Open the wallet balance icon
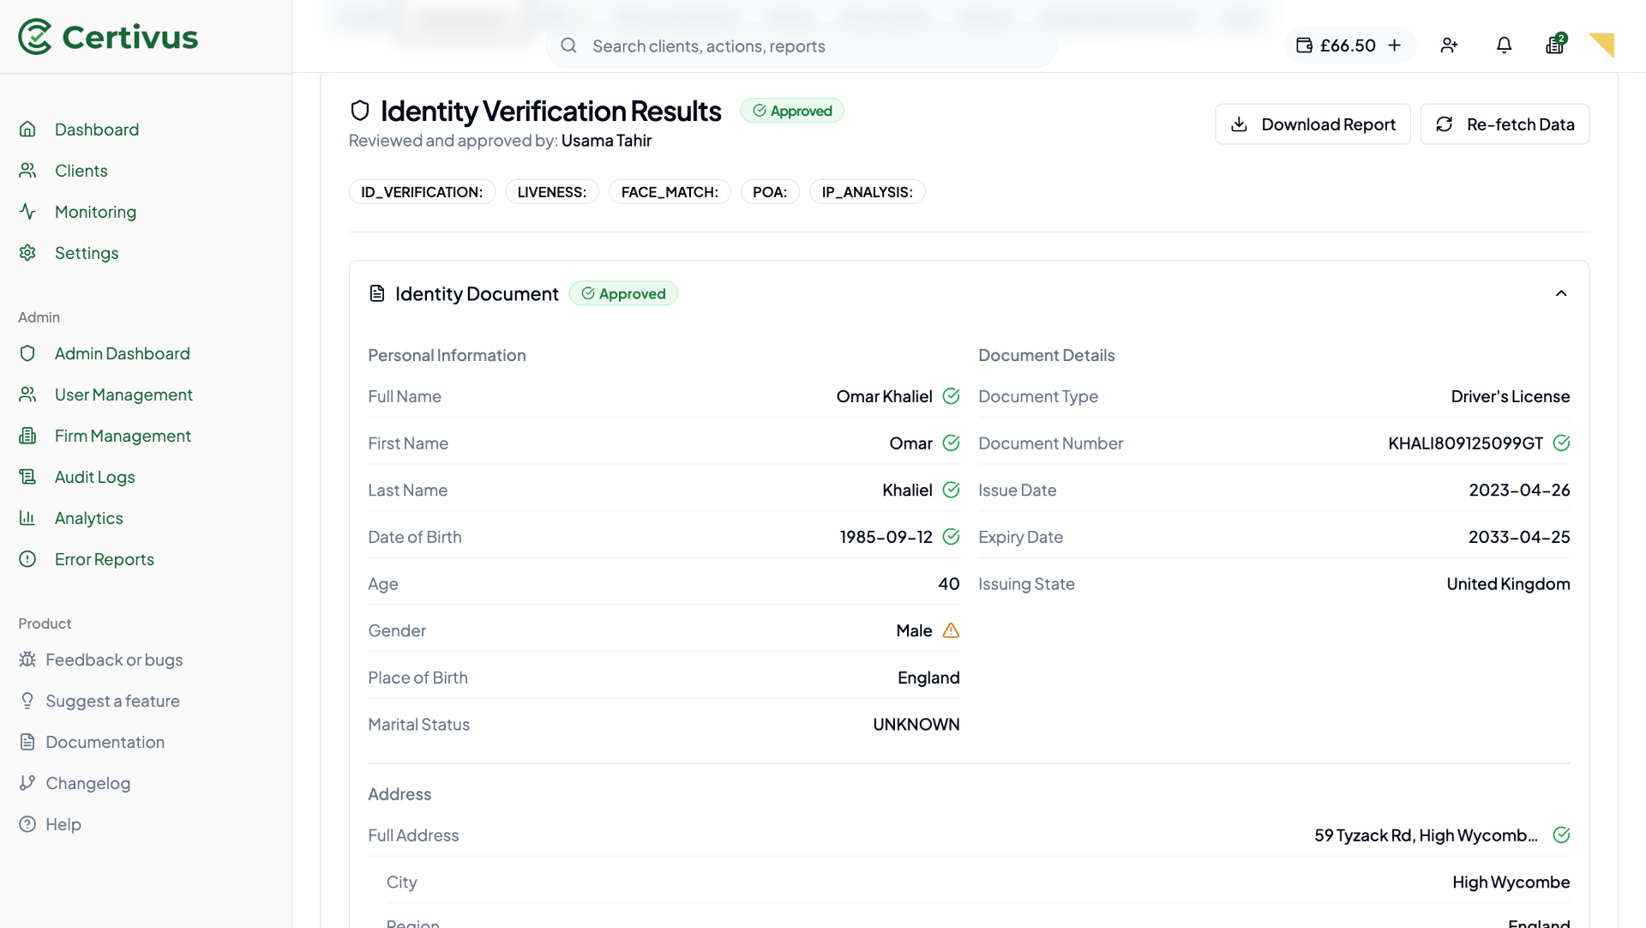 (x=1304, y=45)
